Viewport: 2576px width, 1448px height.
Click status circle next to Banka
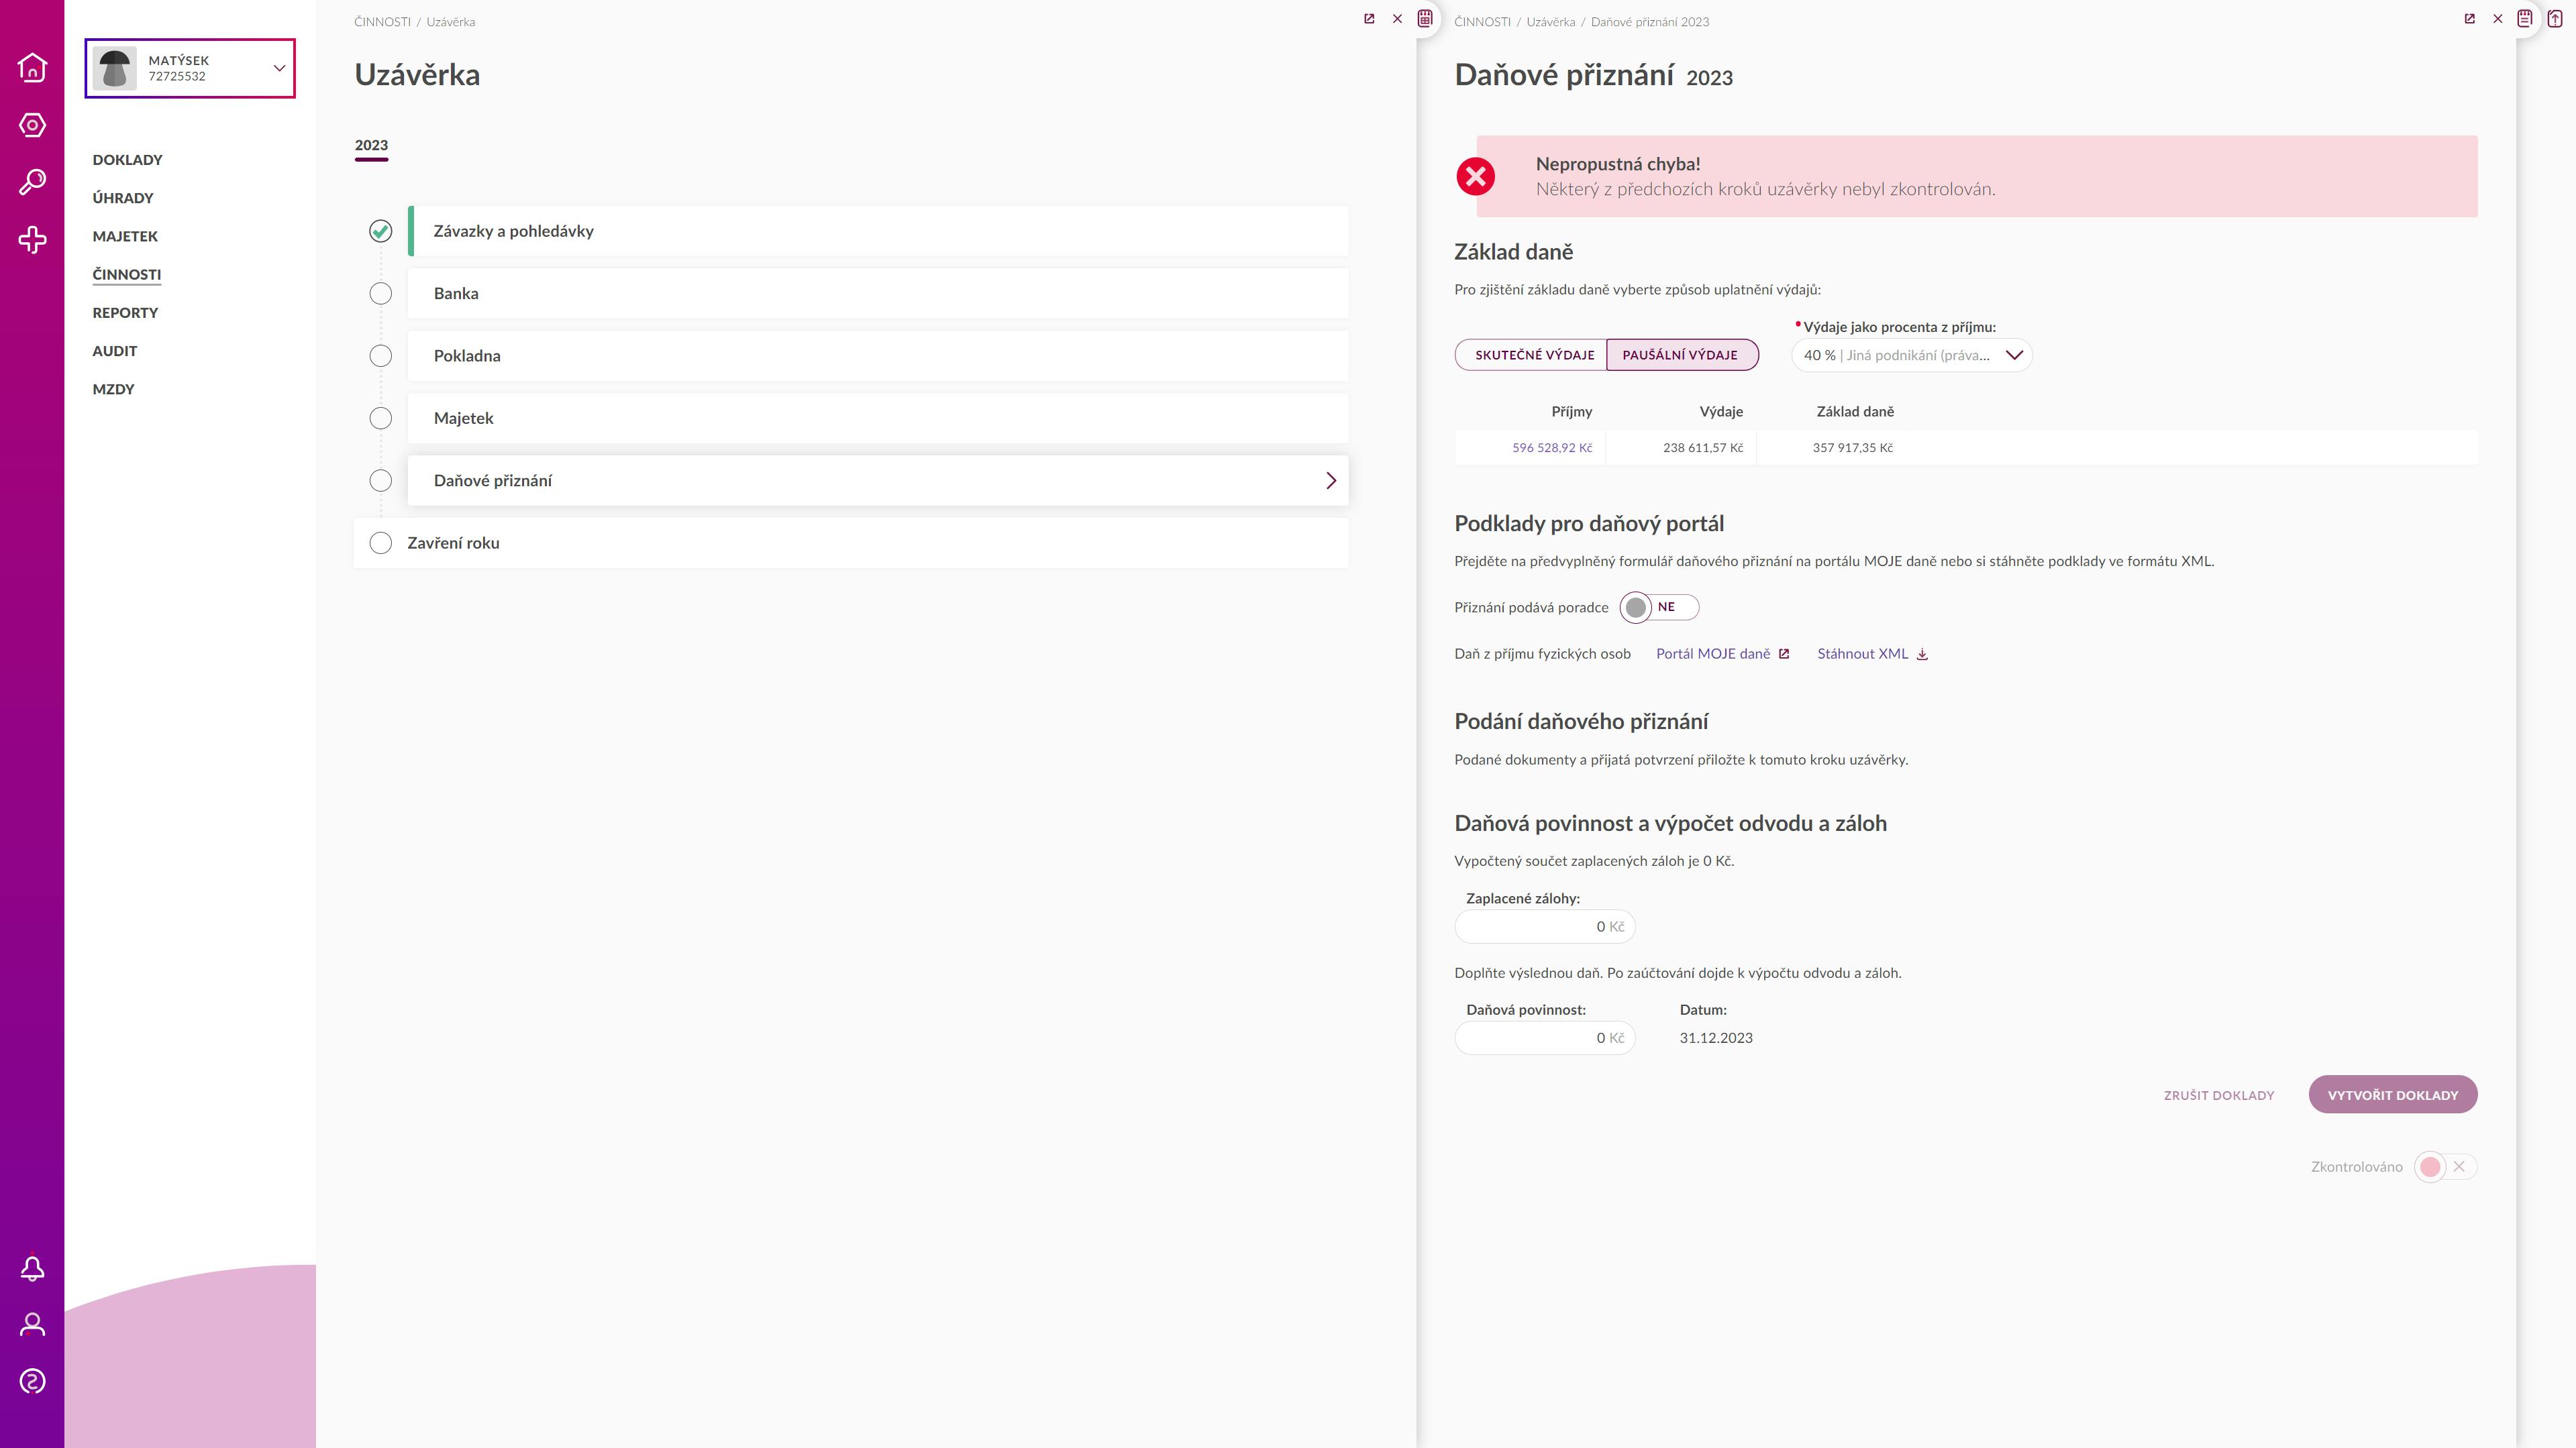click(380, 294)
